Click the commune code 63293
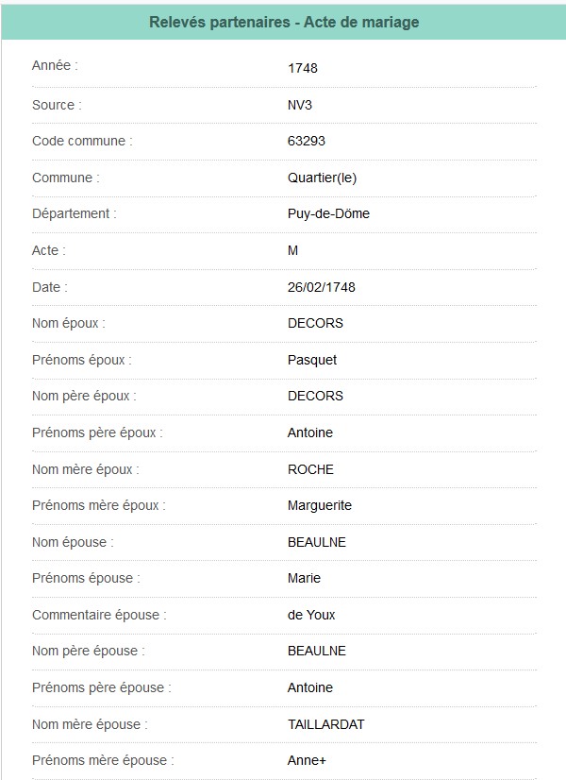The width and height of the screenshot is (566, 780). click(x=306, y=141)
